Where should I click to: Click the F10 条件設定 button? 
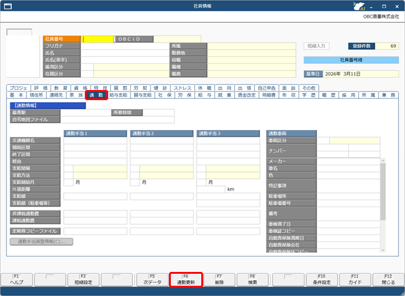(x=321, y=280)
